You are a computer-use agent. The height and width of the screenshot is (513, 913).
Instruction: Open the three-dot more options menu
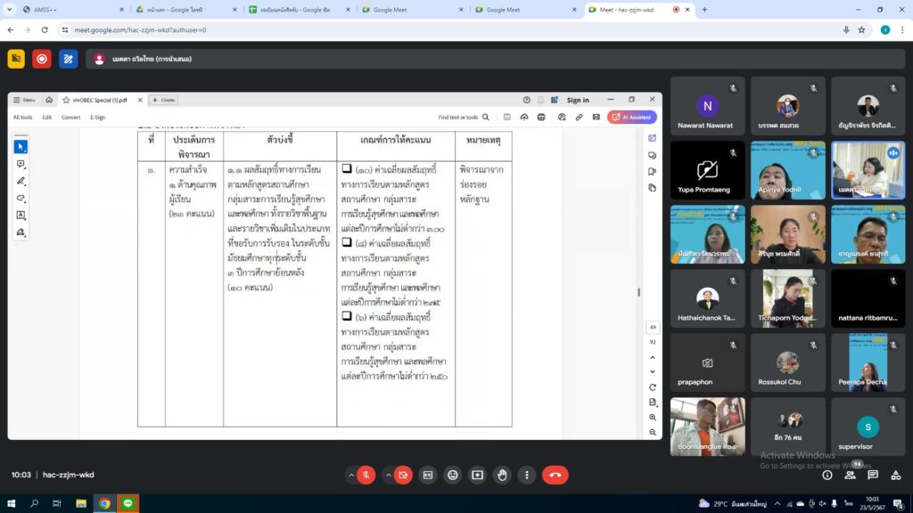click(x=527, y=476)
